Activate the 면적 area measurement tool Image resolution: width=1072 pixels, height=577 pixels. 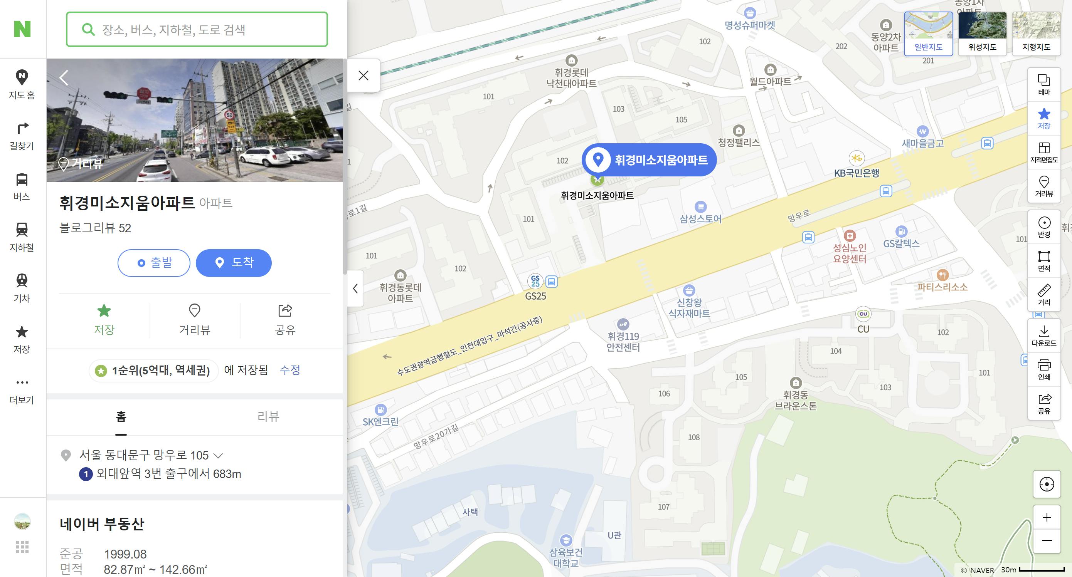(x=1044, y=261)
